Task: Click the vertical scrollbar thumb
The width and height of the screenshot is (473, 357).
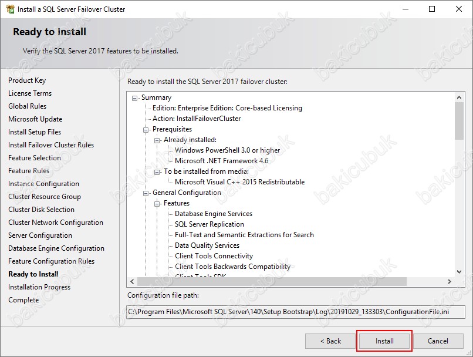Action: [x=459, y=121]
